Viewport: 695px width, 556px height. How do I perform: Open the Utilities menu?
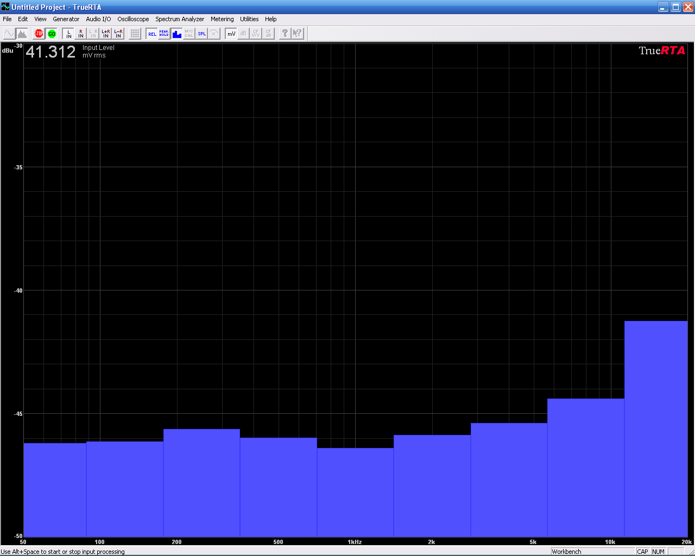tap(249, 19)
